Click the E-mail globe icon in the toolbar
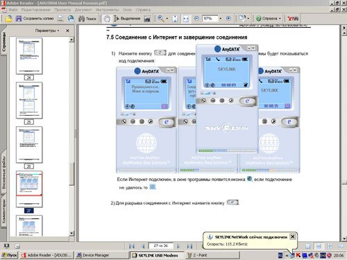Image resolution: width=347 pixels, height=260 pixels. click(71, 19)
